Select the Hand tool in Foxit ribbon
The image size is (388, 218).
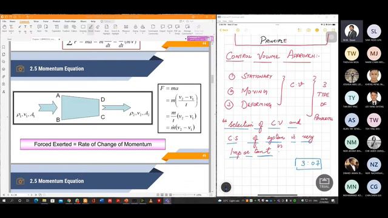[4, 28]
